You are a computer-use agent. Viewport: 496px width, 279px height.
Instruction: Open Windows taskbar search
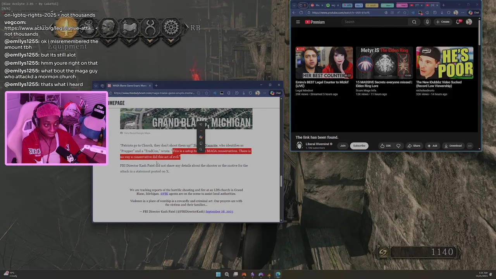click(227, 274)
